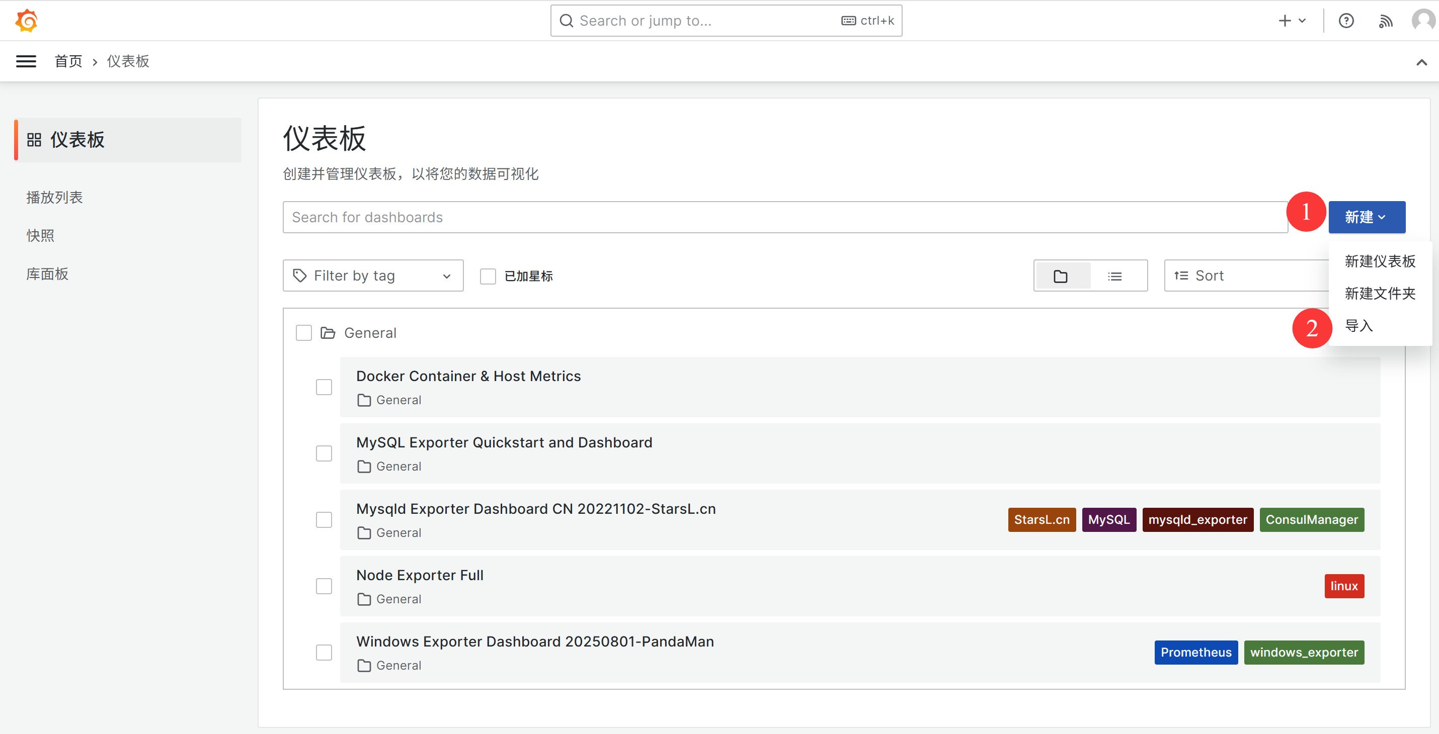Click the ConsulManager tag
This screenshot has width=1439, height=734.
click(x=1312, y=520)
